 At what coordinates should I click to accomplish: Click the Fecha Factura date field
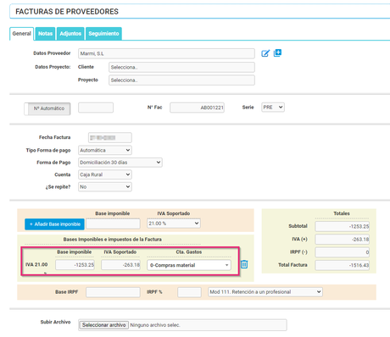(110, 138)
